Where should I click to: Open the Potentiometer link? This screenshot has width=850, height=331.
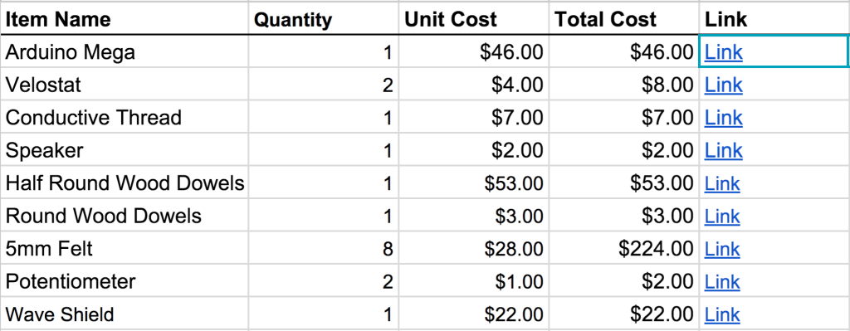722,282
